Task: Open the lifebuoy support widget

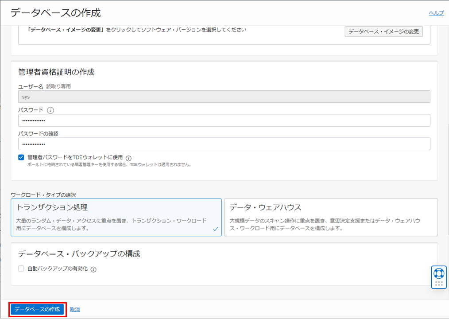Action: pos(438,273)
